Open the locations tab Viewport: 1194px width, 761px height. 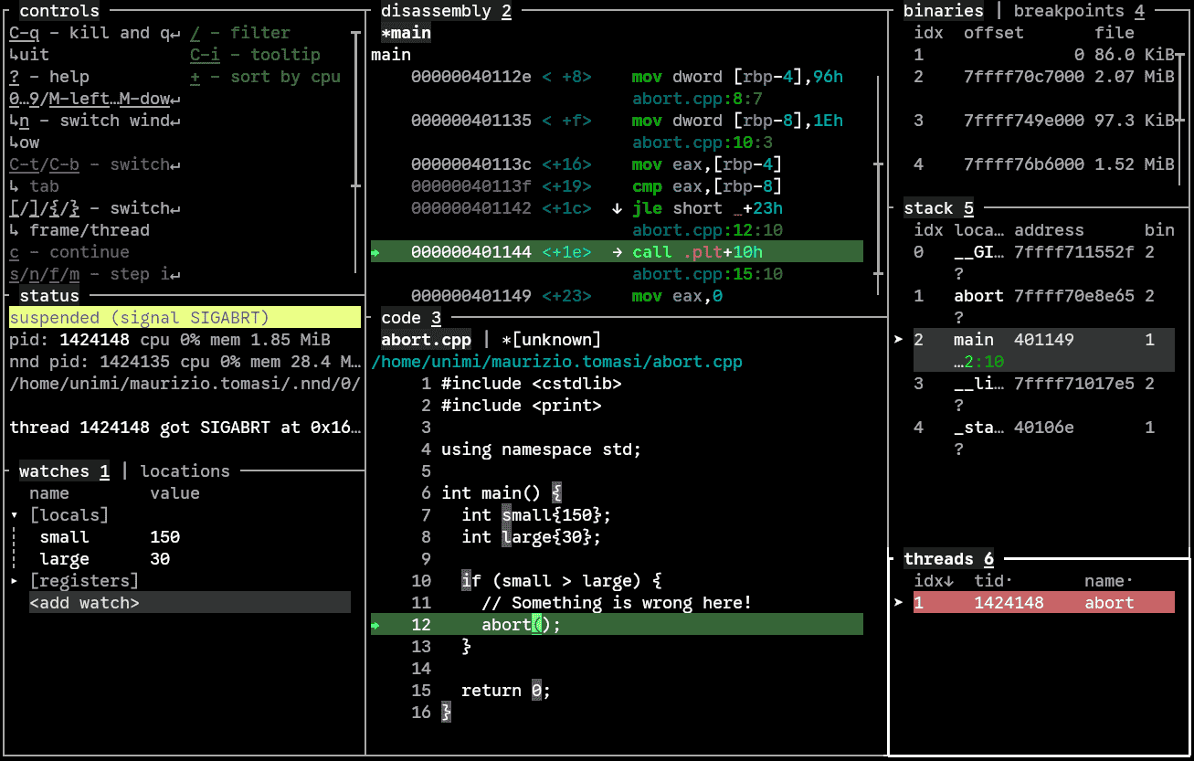tap(185, 471)
